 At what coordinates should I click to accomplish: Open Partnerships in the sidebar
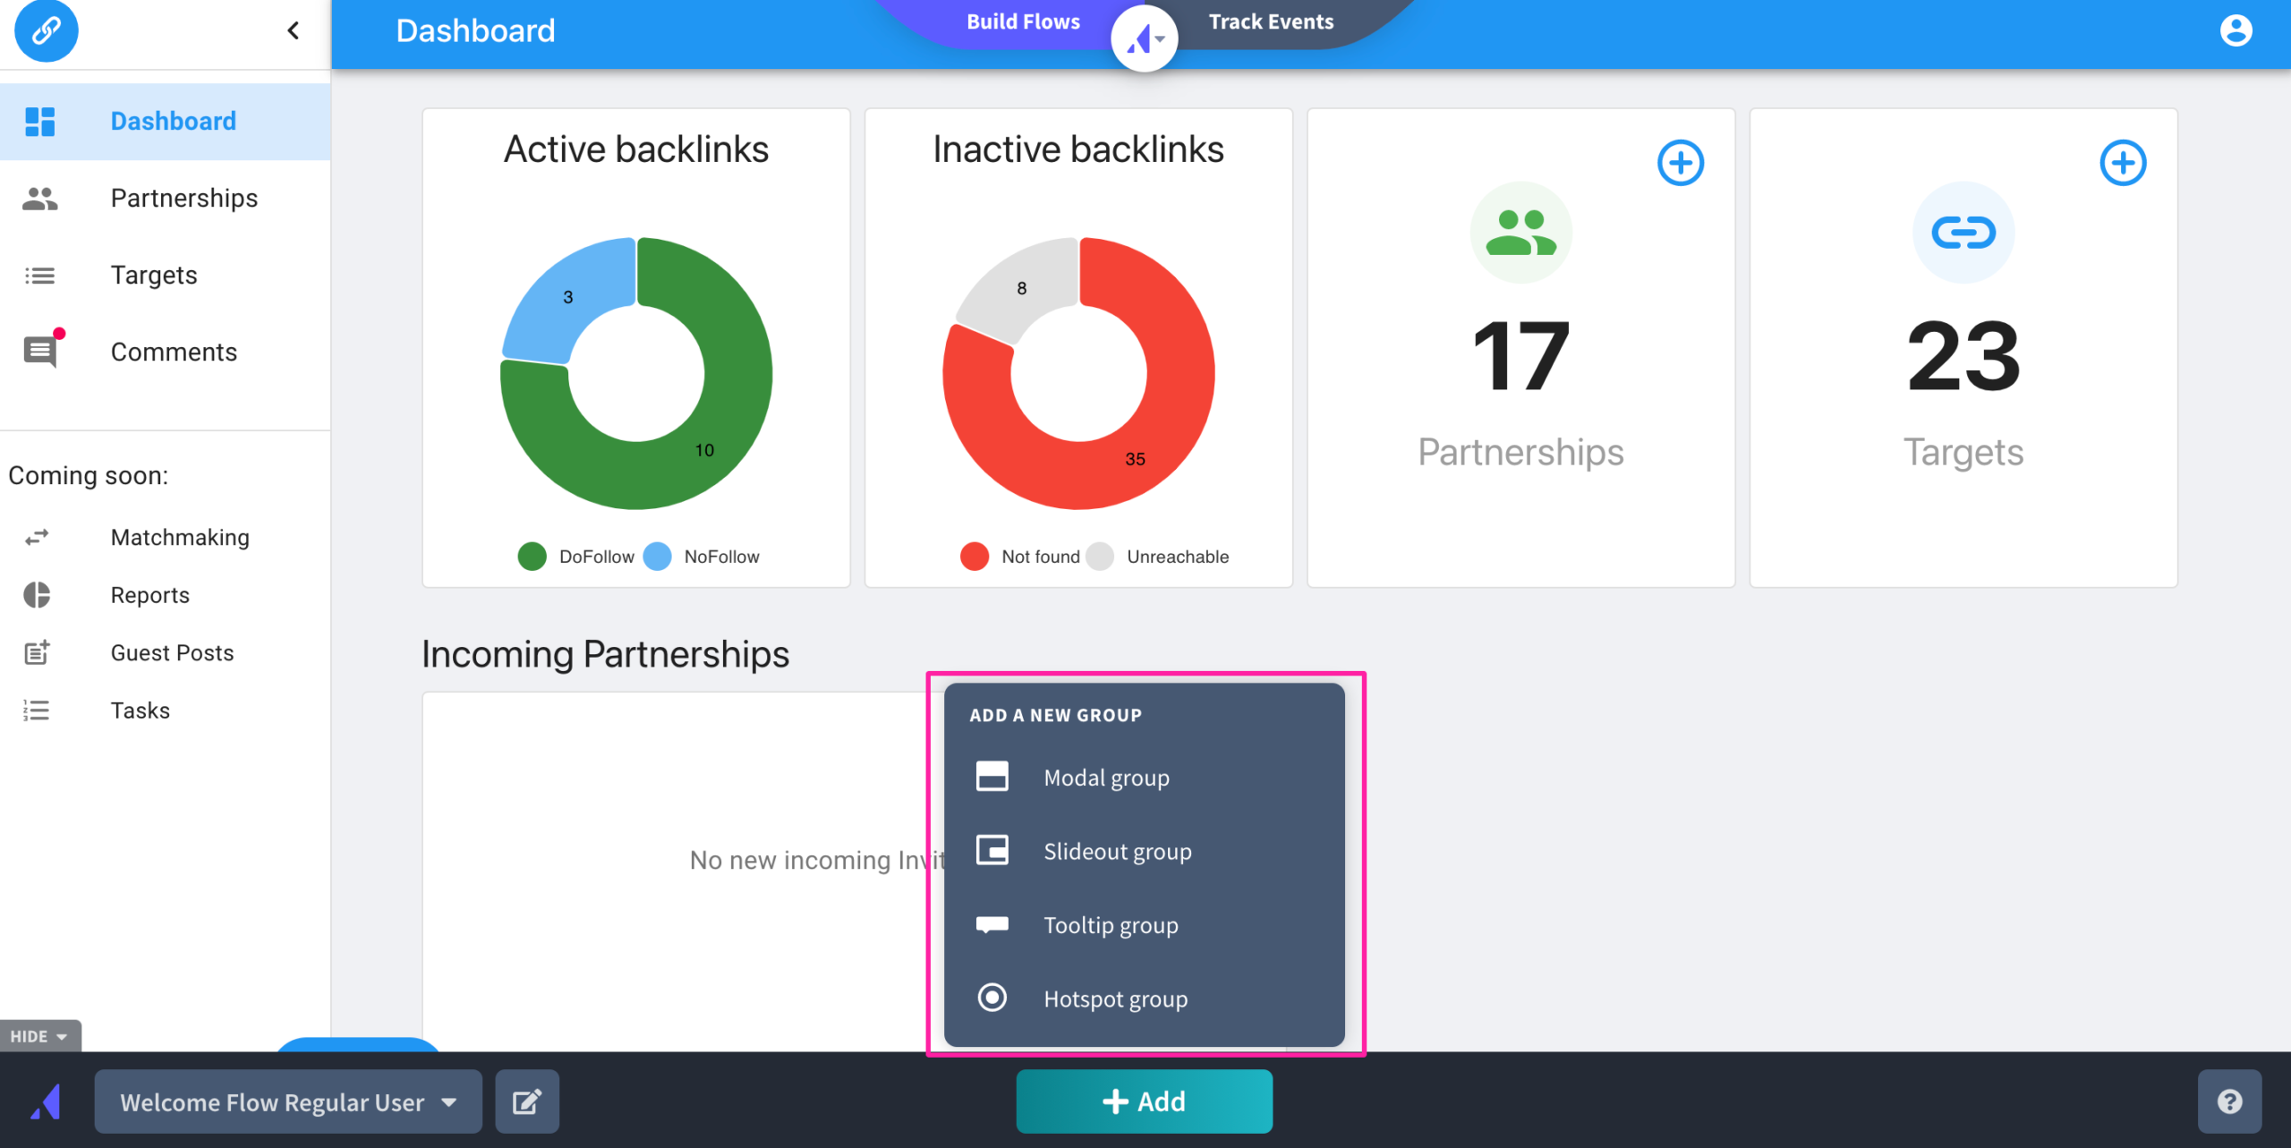click(x=166, y=198)
